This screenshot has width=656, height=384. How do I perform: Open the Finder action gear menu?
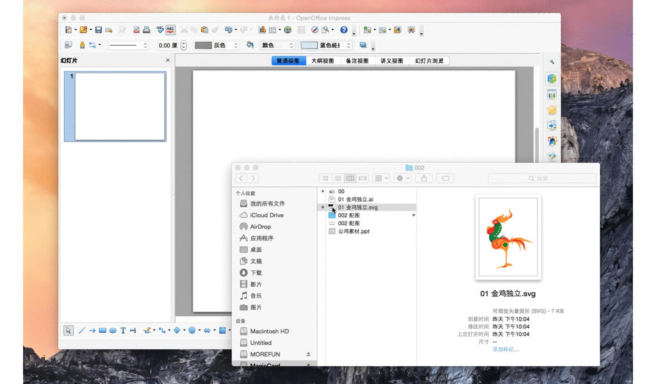click(x=400, y=178)
